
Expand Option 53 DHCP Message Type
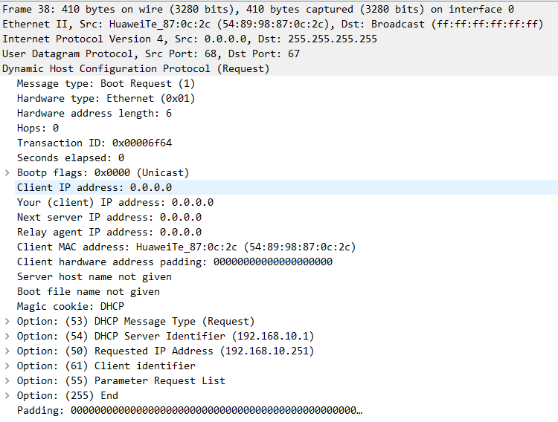point(7,321)
